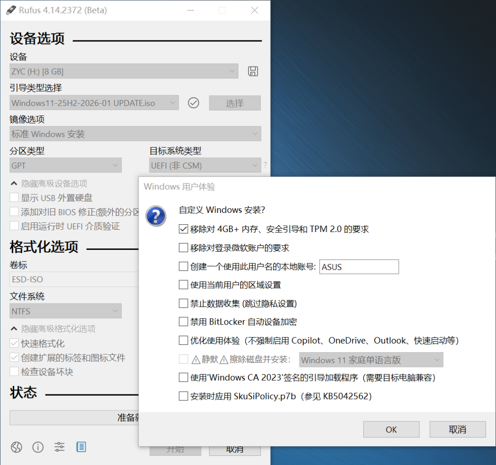
Task: Open the Rufus about info icon
Action: point(38,447)
